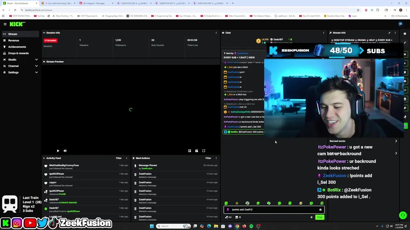Expand the Channel sidebar section

pyautogui.click(x=20, y=66)
